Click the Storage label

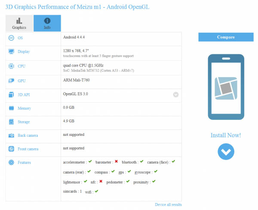[x=24, y=122]
